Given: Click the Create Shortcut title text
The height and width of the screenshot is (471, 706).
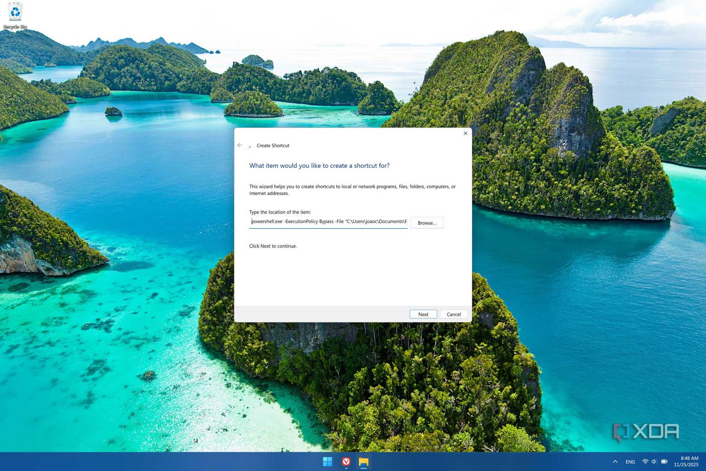Looking at the screenshot, I should pos(273,146).
